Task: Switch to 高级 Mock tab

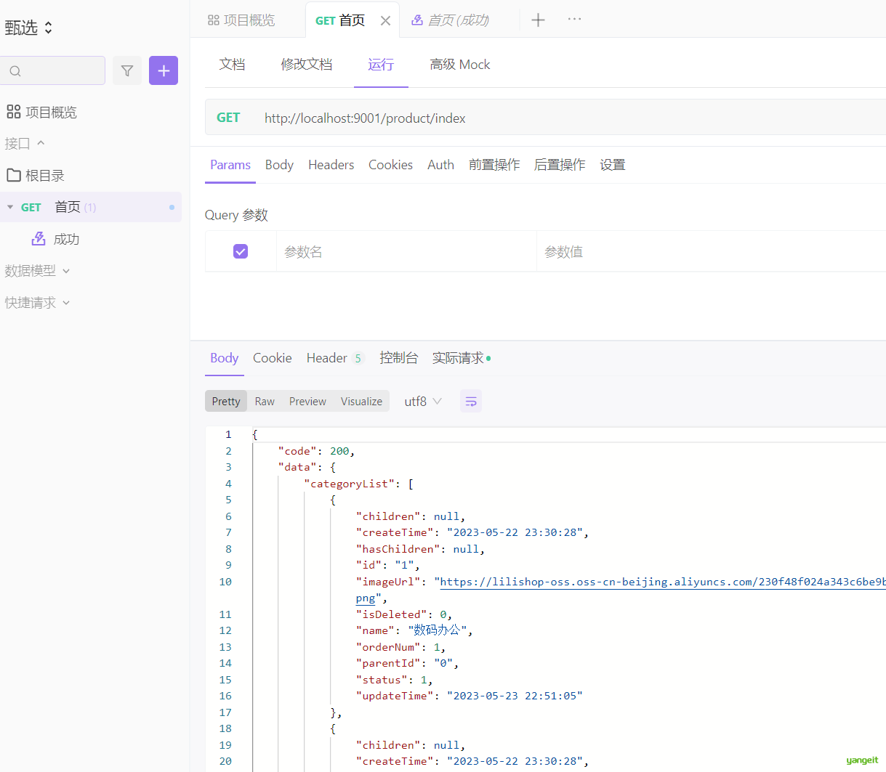Action: 459,65
